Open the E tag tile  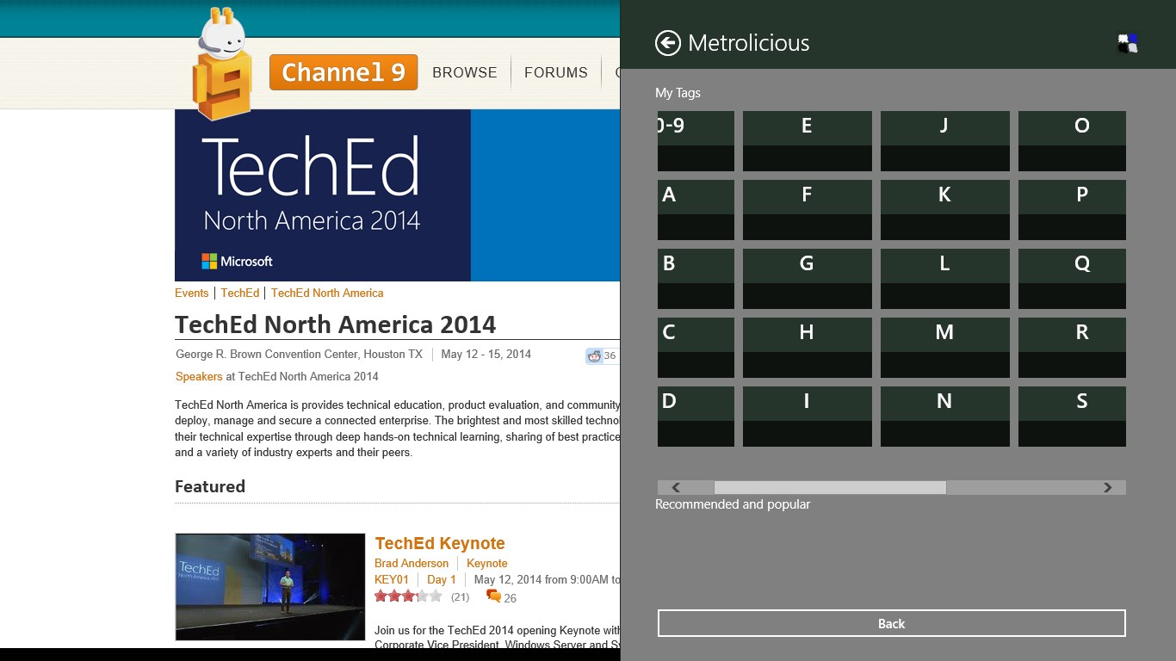pos(808,141)
